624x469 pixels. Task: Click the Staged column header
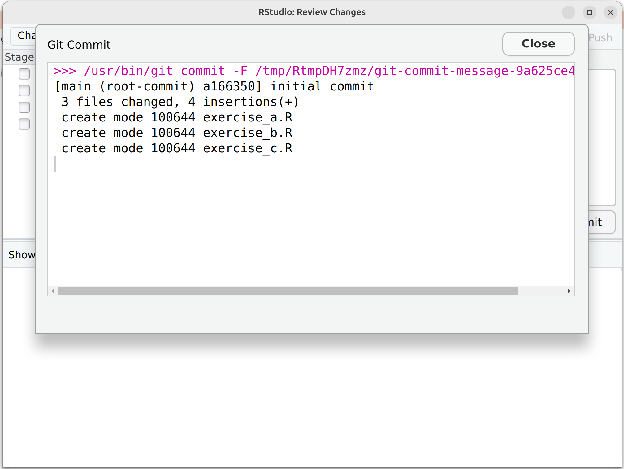(x=20, y=57)
